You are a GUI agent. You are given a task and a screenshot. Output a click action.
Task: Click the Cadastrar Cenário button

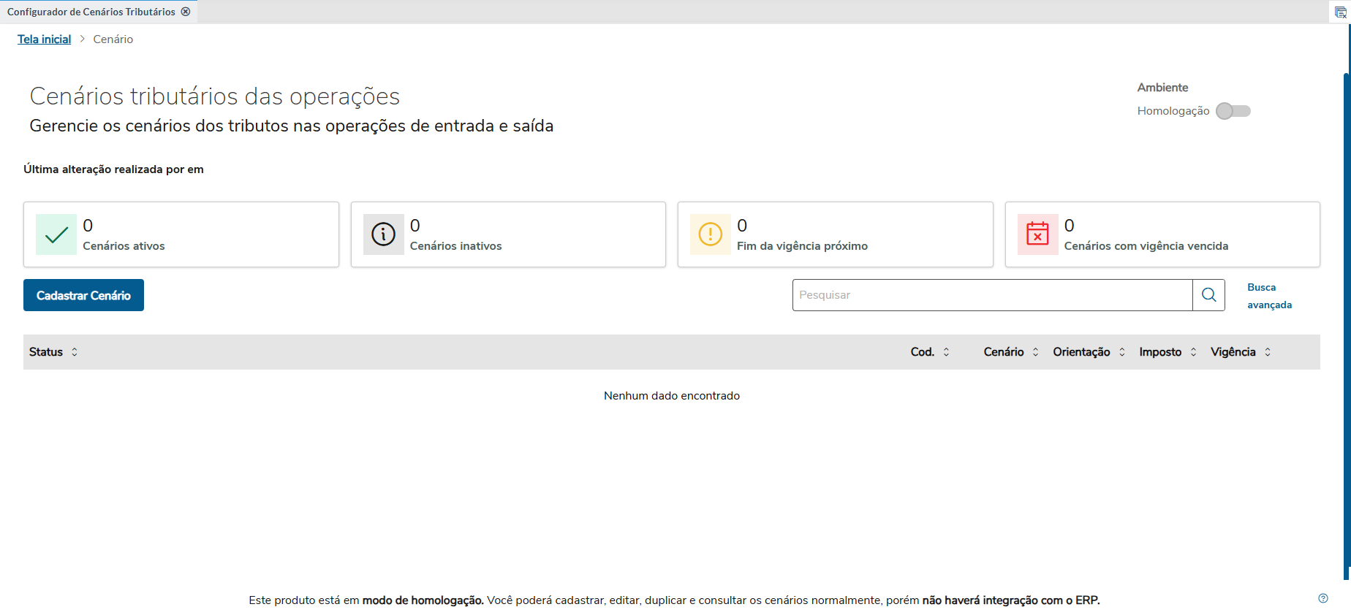click(83, 295)
